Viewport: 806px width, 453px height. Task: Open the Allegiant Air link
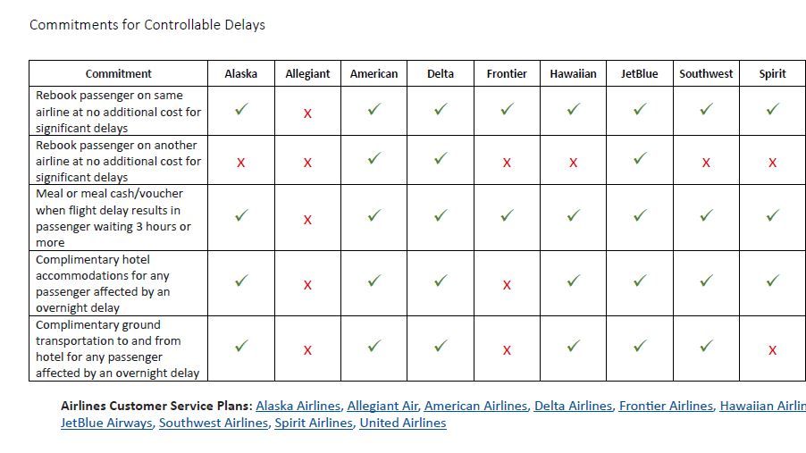click(x=382, y=406)
